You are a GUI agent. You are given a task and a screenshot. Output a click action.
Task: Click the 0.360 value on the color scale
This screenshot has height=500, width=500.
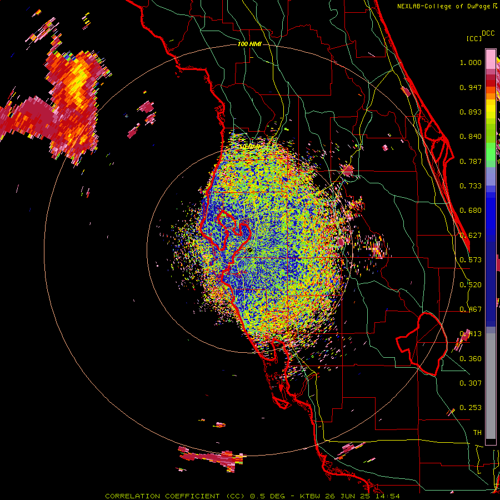click(471, 359)
